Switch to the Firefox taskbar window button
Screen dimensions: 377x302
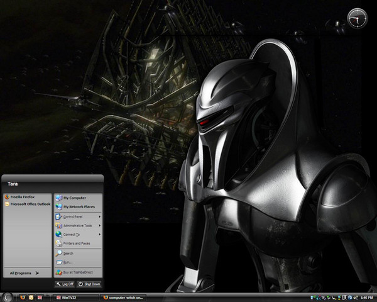click(123, 296)
